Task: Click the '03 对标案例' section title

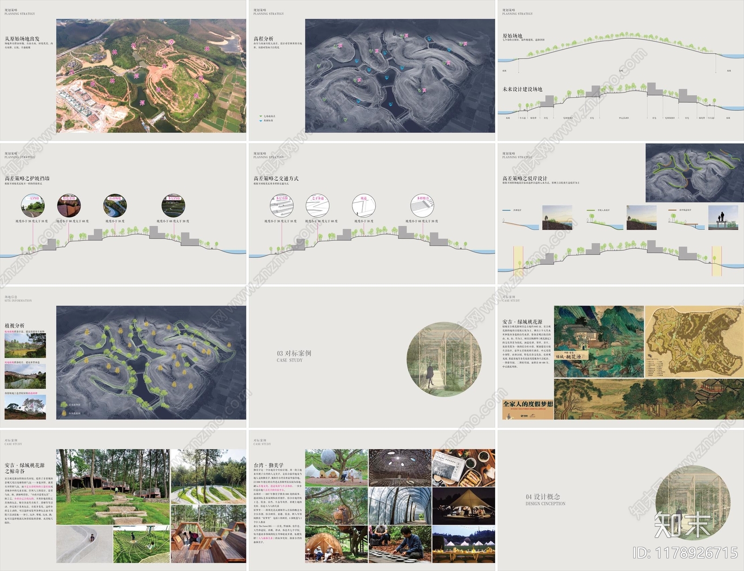Action: [x=294, y=353]
